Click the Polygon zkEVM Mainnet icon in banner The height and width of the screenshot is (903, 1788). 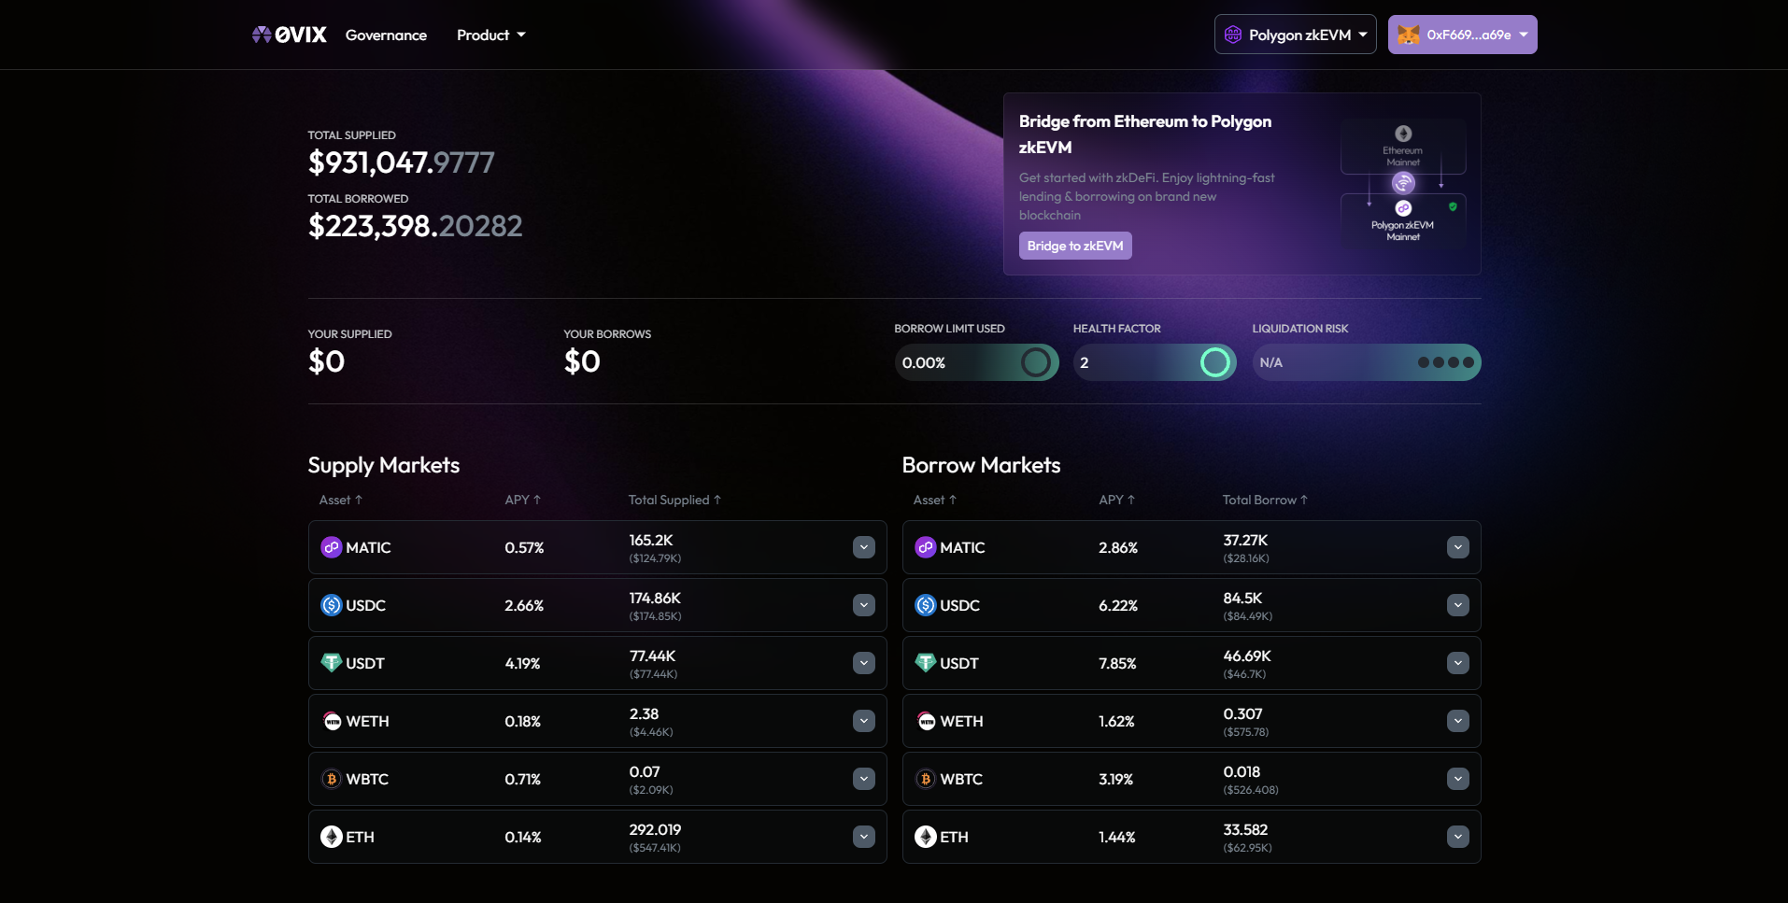coord(1403,208)
